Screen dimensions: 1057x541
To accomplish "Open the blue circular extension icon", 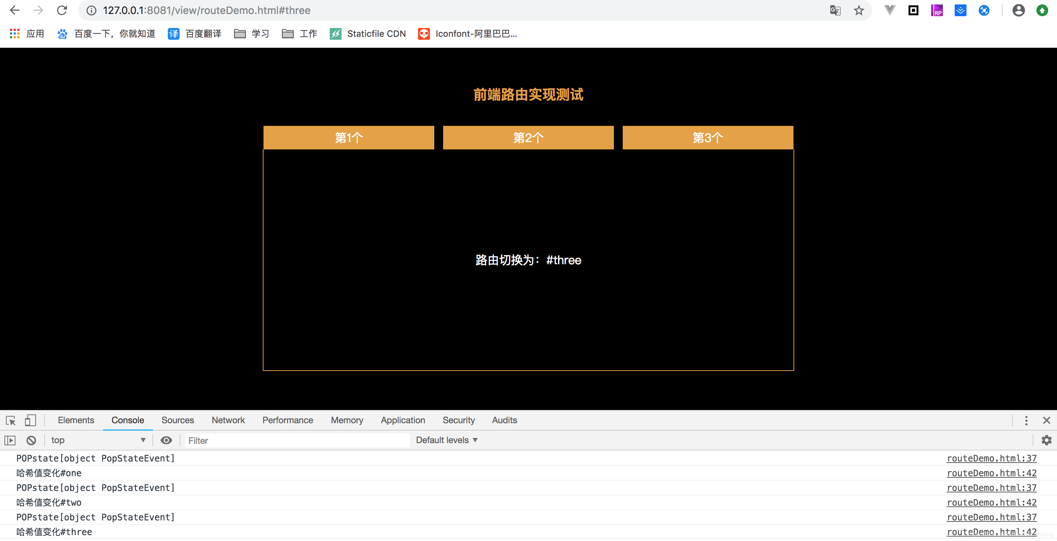I will coord(984,10).
